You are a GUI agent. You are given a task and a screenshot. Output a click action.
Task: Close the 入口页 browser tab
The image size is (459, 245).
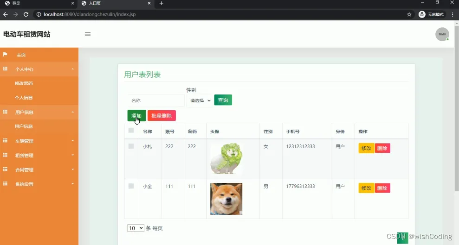(x=149, y=3)
